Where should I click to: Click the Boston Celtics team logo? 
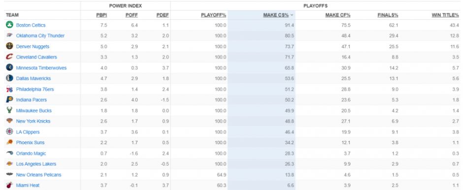coord(9,25)
